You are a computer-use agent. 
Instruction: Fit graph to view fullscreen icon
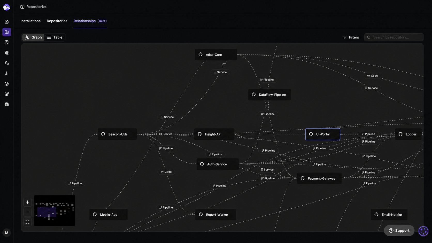coord(27,222)
